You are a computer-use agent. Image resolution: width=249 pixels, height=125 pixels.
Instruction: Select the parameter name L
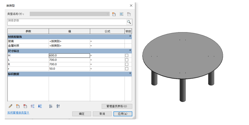click(28, 60)
